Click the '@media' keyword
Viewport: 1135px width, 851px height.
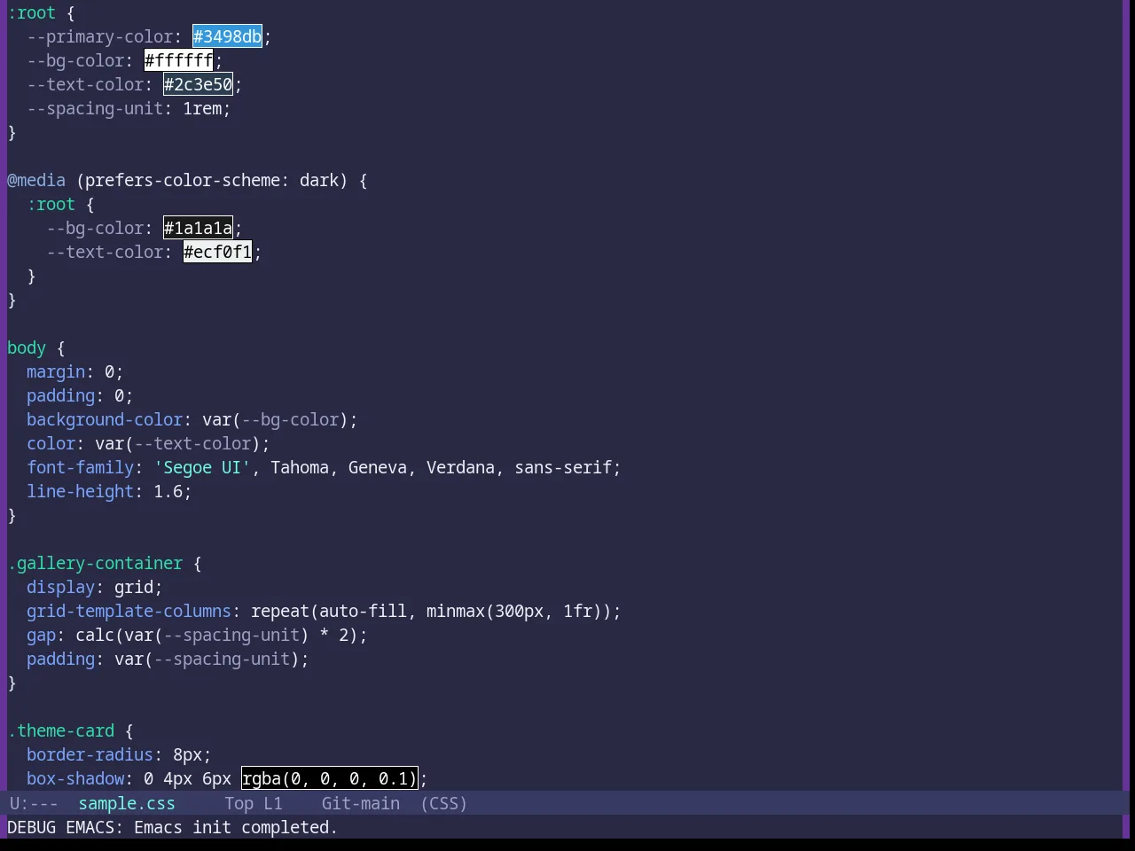(x=36, y=180)
